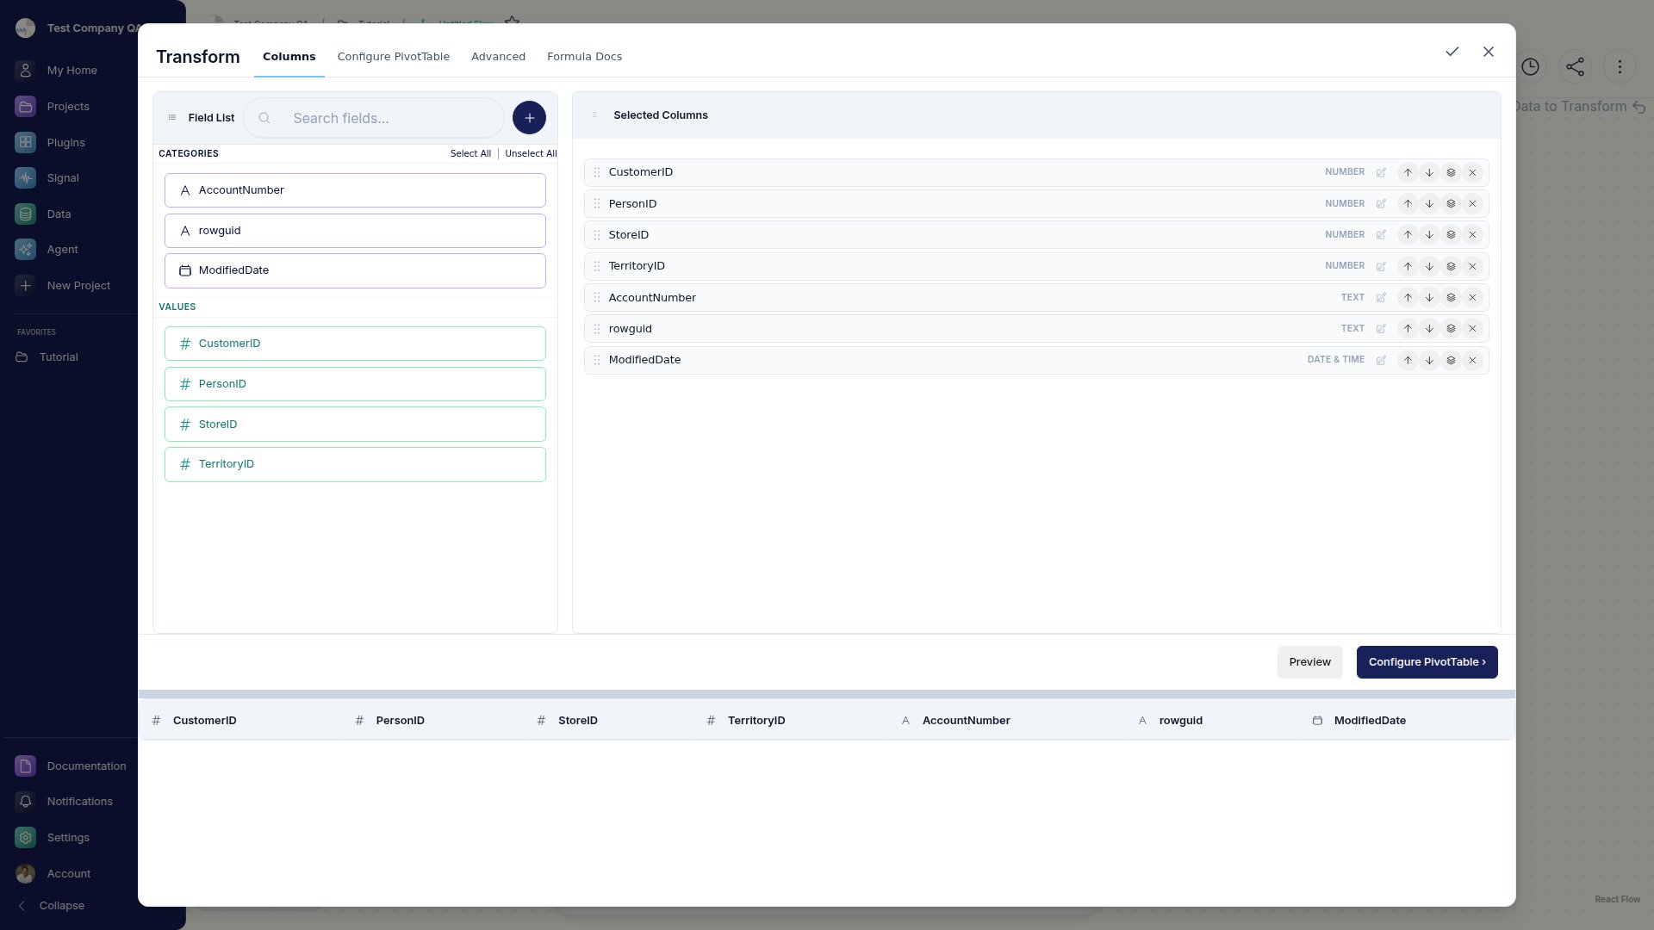1654x930 pixels.
Task: Go to Projects in sidebar
Action: coord(69,107)
